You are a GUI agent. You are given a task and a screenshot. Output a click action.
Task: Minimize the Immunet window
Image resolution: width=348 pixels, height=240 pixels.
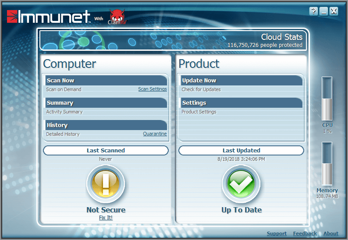(x=324, y=11)
